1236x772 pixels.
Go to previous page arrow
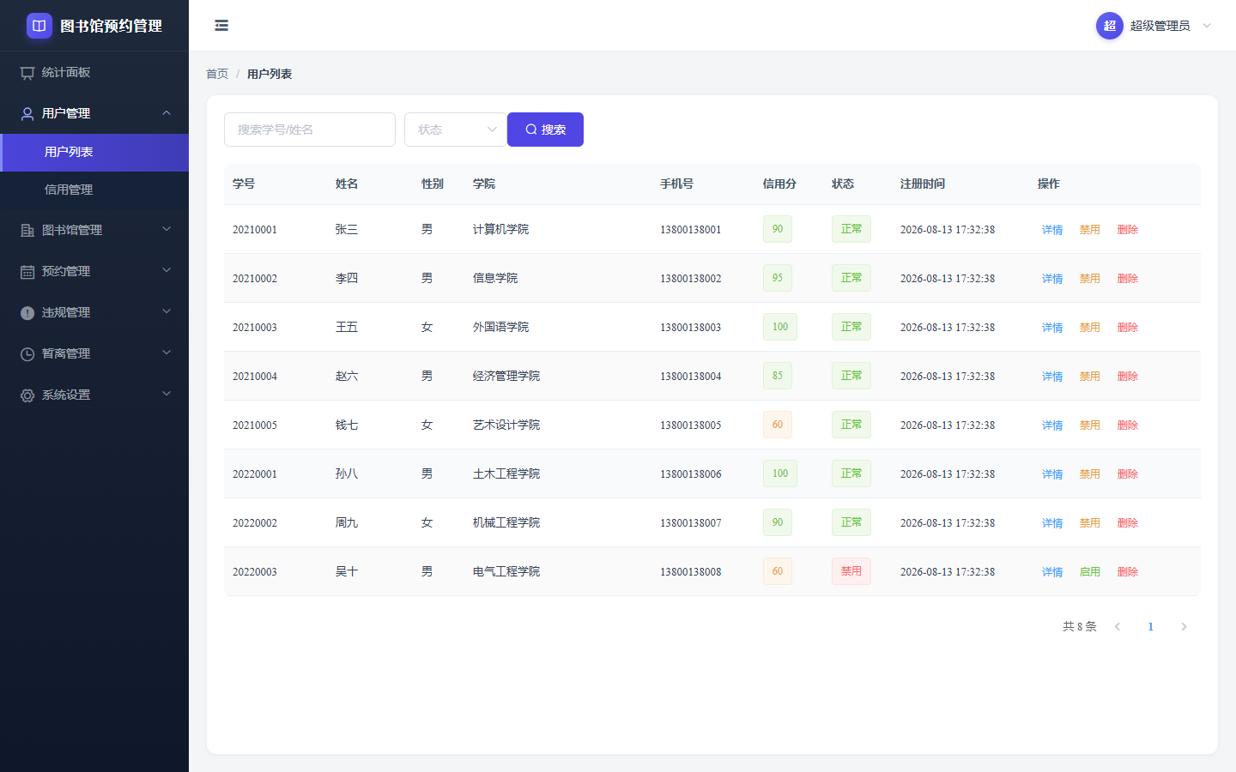pyautogui.click(x=1118, y=627)
